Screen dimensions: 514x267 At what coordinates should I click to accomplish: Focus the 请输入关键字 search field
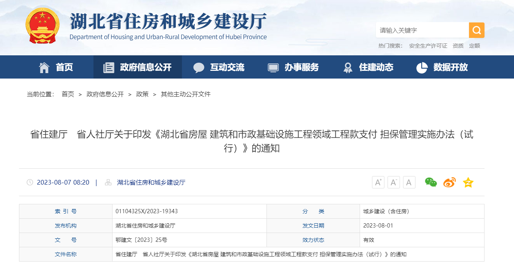pos(422,30)
